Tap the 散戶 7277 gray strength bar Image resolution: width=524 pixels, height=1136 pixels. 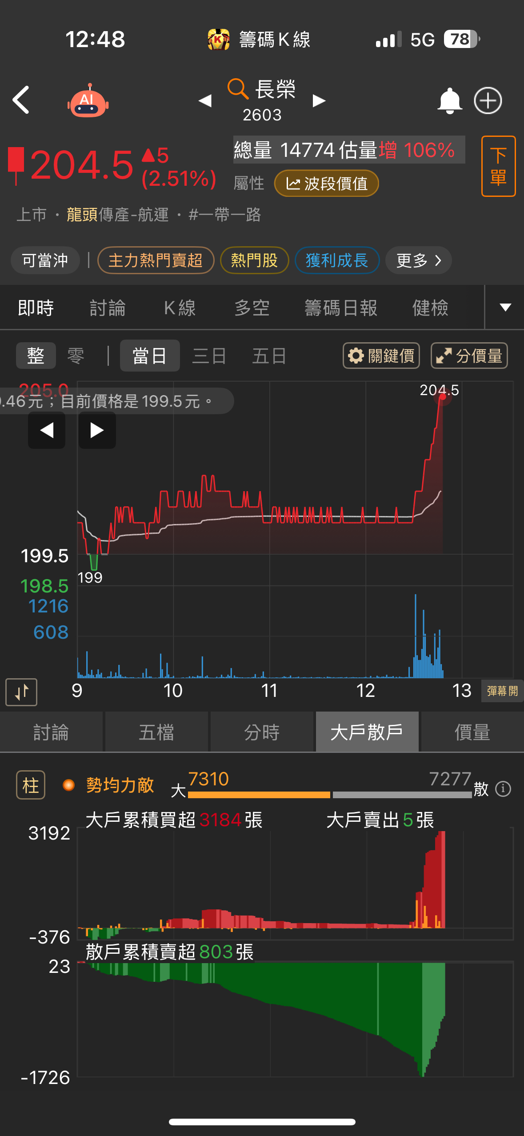(x=402, y=795)
